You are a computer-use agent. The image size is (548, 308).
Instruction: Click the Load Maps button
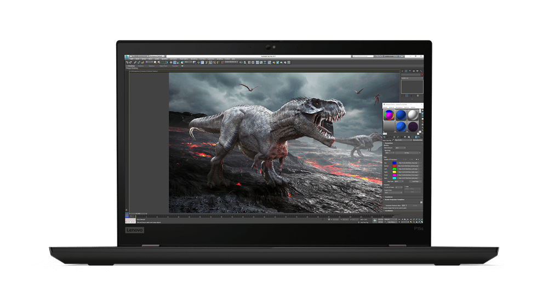pos(415,181)
